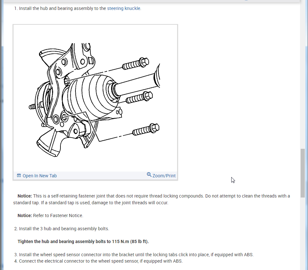Click step 4 about connecting electrical connector
The height and width of the screenshot is (270, 308).
99,261
